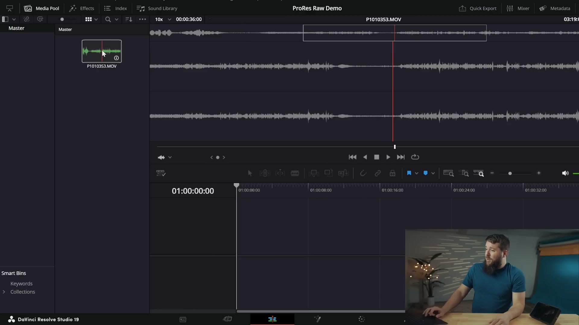The image size is (579, 325).
Task: Click the Insert clip icon
Action: click(x=314, y=173)
